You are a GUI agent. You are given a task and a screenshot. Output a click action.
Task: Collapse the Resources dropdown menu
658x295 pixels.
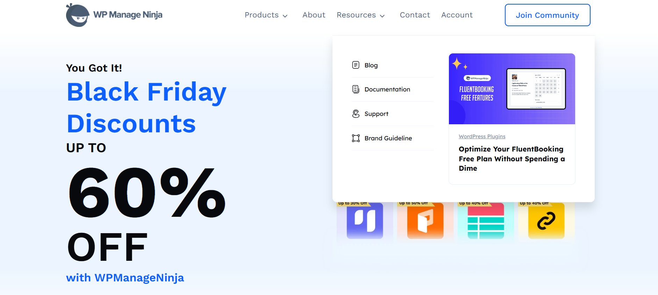pos(360,15)
